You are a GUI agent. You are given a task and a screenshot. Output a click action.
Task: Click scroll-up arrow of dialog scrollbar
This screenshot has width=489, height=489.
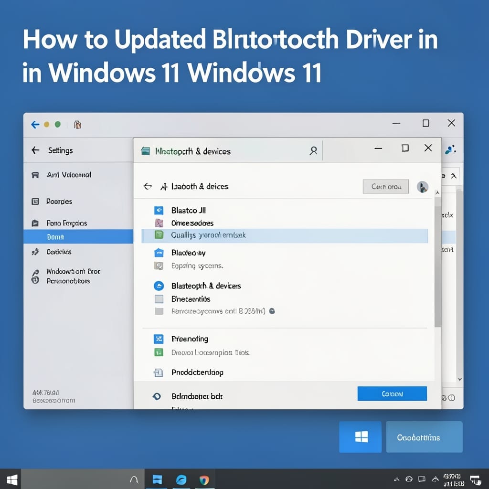click(x=437, y=193)
